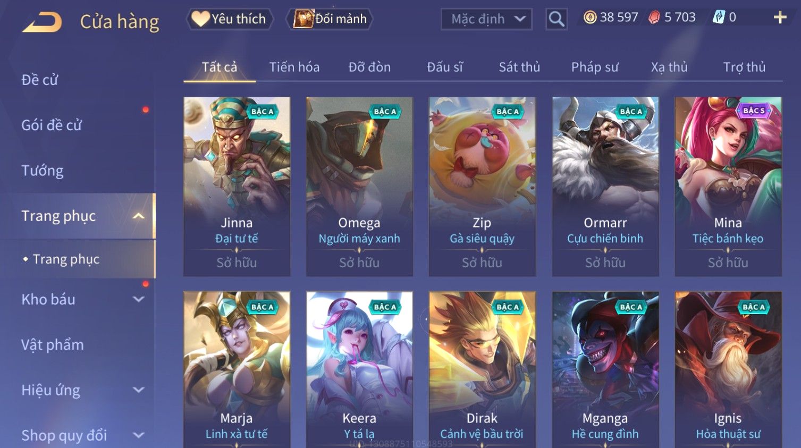Select the Omega Người máy xanh skin card
This screenshot has width=801, height=448.
pyautogui.click(x=359, y=187)
